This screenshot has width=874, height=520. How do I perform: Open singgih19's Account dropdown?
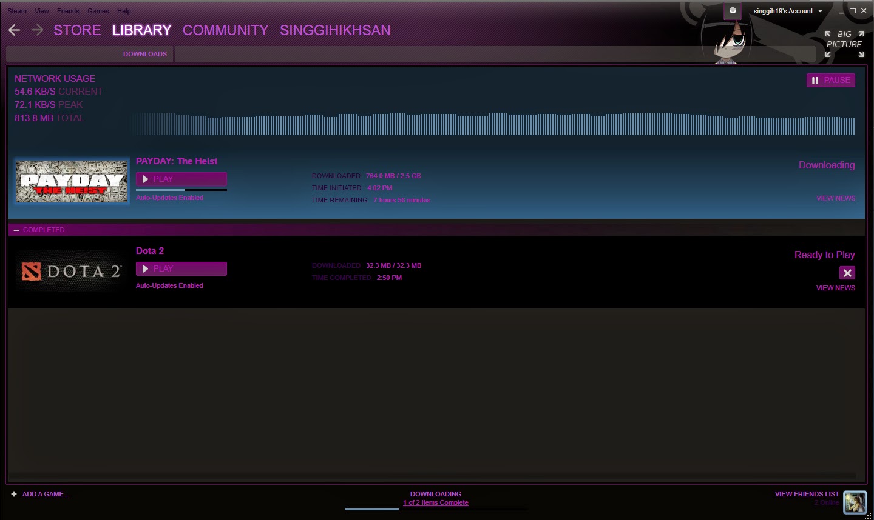[788, 11]
